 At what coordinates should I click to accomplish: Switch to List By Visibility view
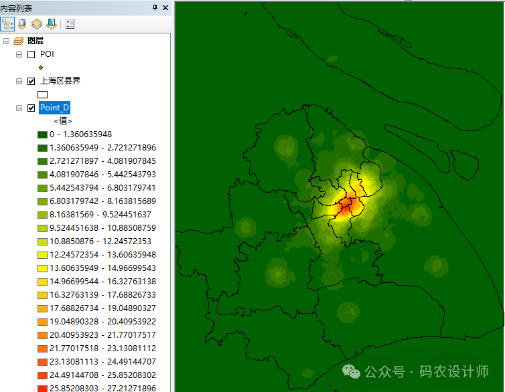tap(37, 25)
